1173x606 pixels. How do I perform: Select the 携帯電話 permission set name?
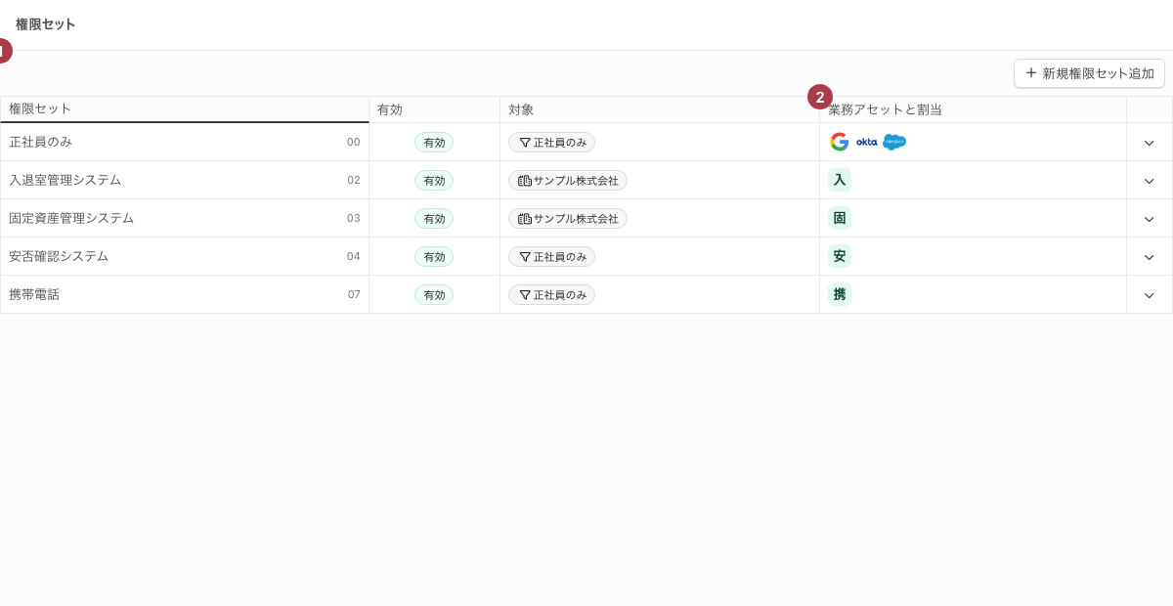pyautogui.click(x=34, y=294)
